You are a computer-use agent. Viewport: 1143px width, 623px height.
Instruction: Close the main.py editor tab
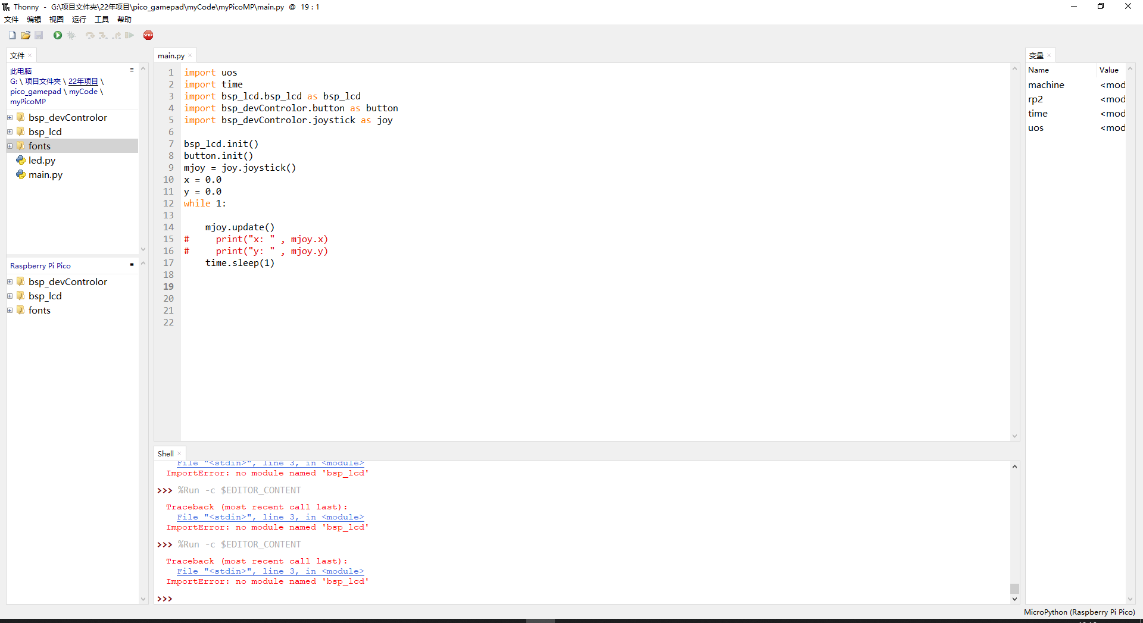pyautogui.click(x=190, y=56)
